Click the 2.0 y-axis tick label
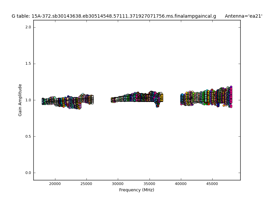Screen dimensions: 267x200 pyautogui.click(x=28, y=27)
